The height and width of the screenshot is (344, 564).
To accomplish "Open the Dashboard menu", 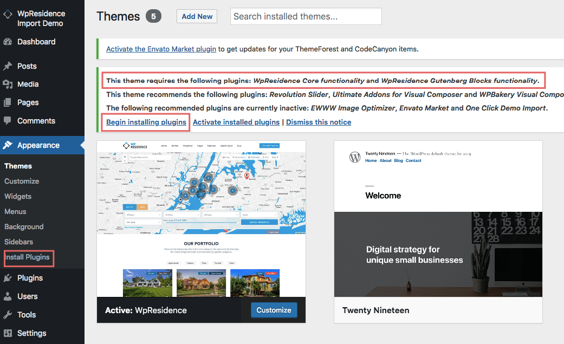I will pos(36,42).
